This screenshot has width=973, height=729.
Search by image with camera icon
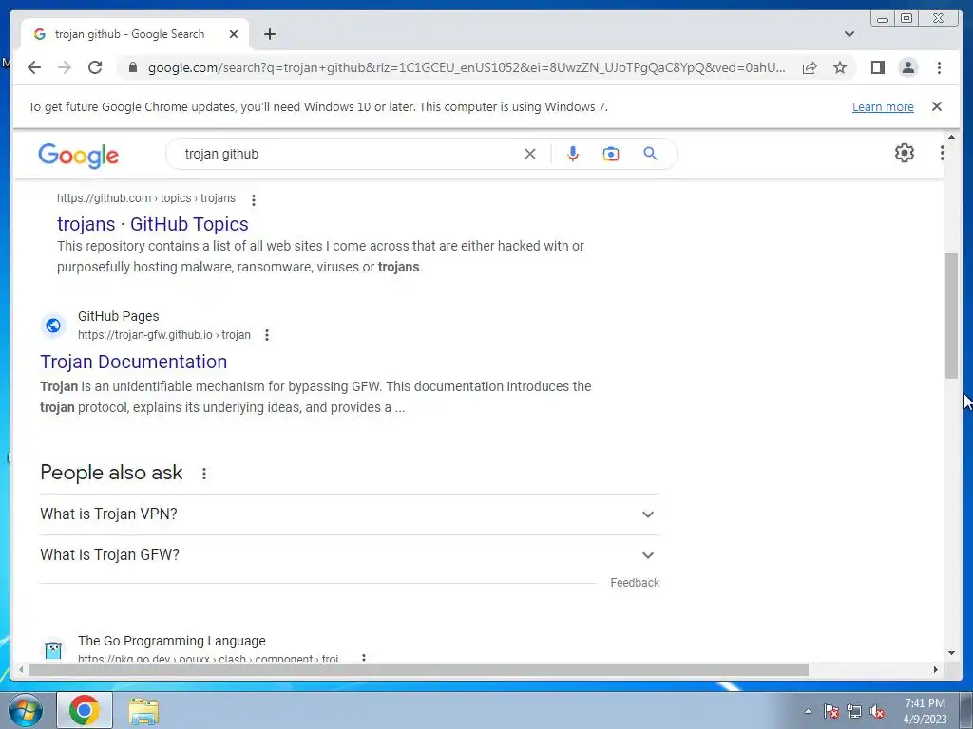pos(611,154)
